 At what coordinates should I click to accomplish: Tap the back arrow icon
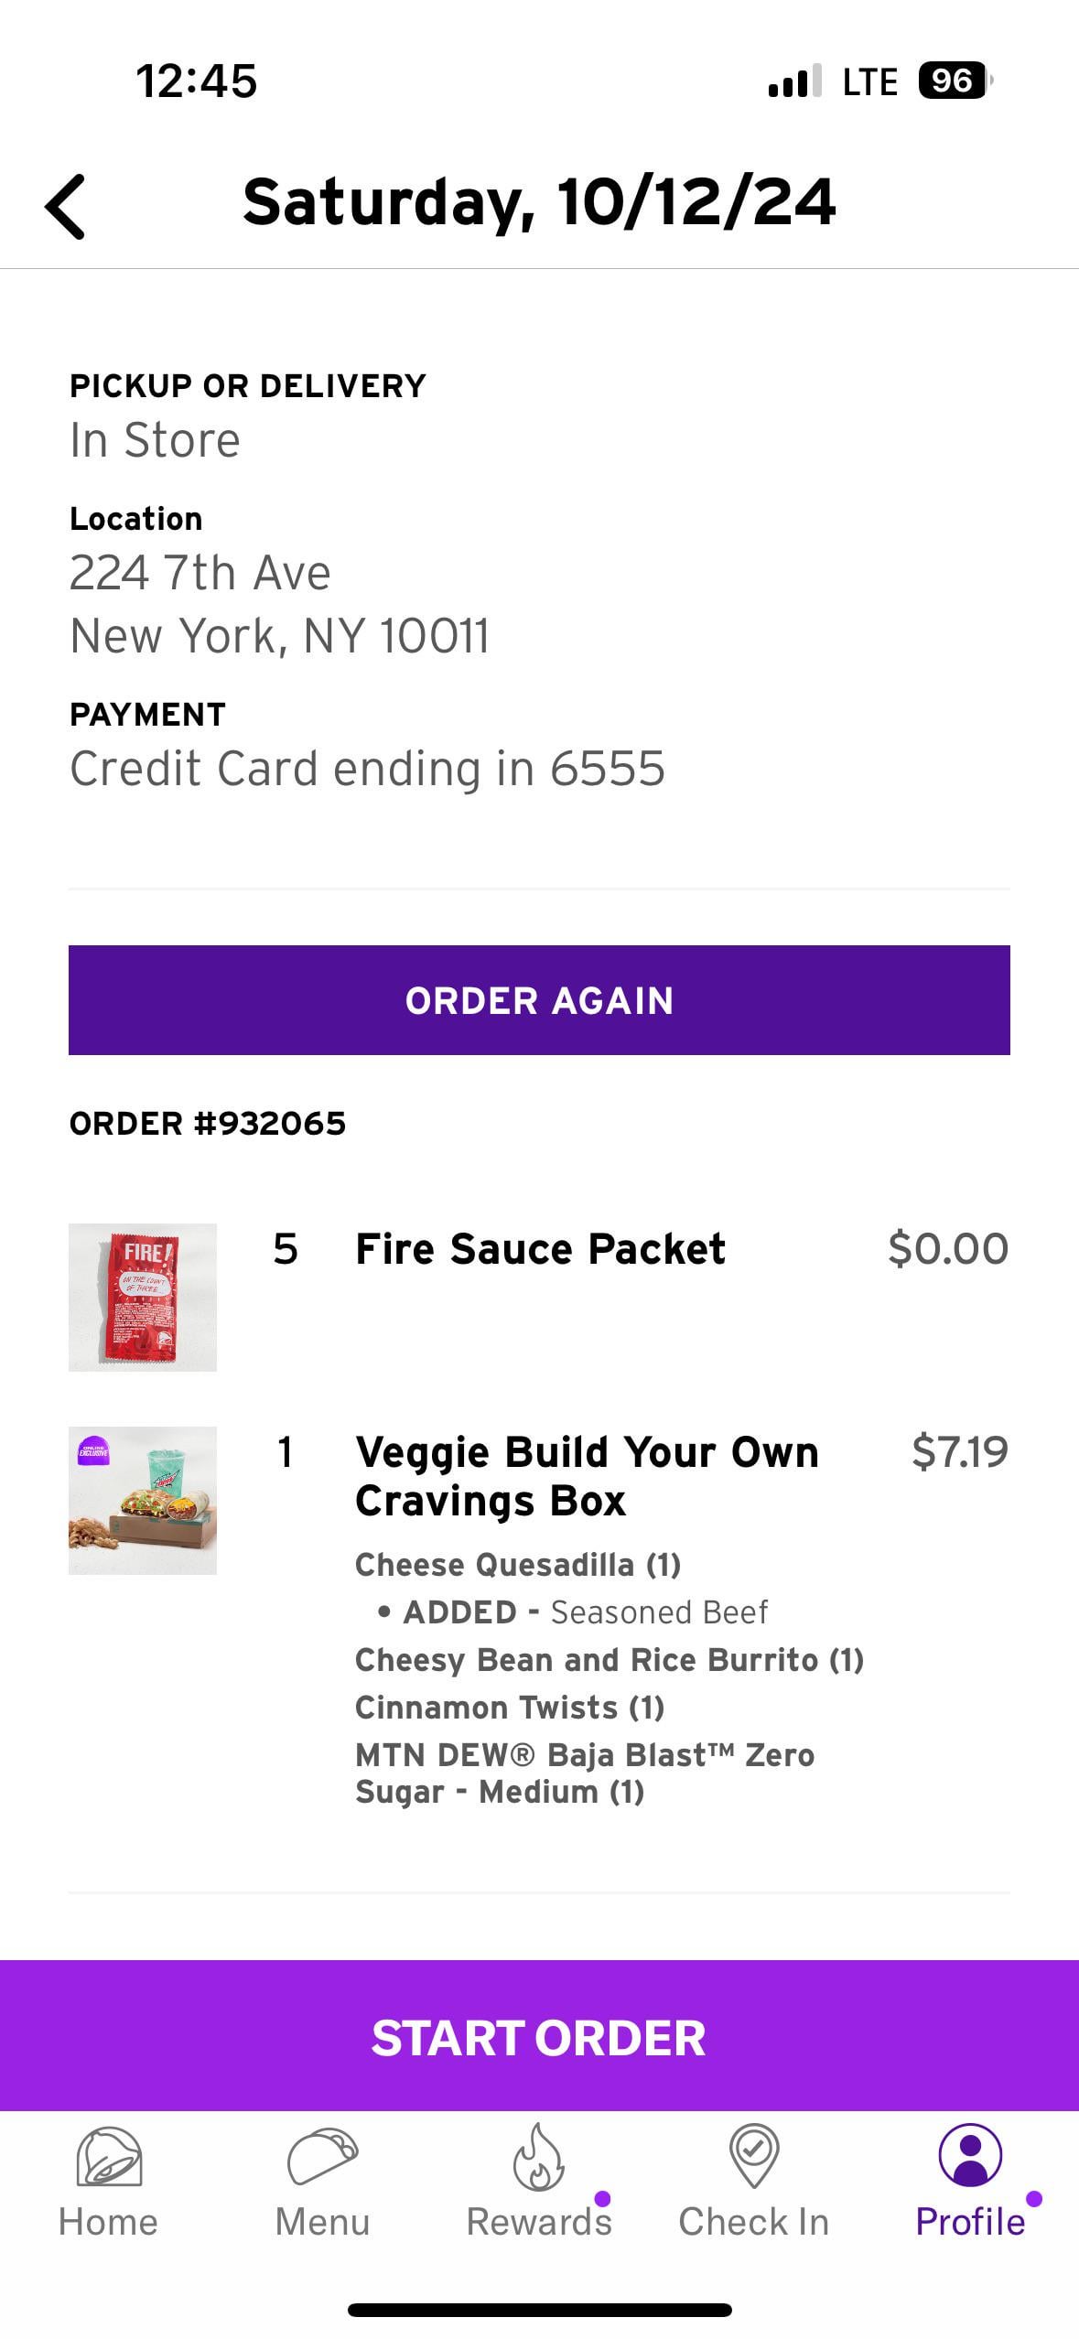[66, 207]
